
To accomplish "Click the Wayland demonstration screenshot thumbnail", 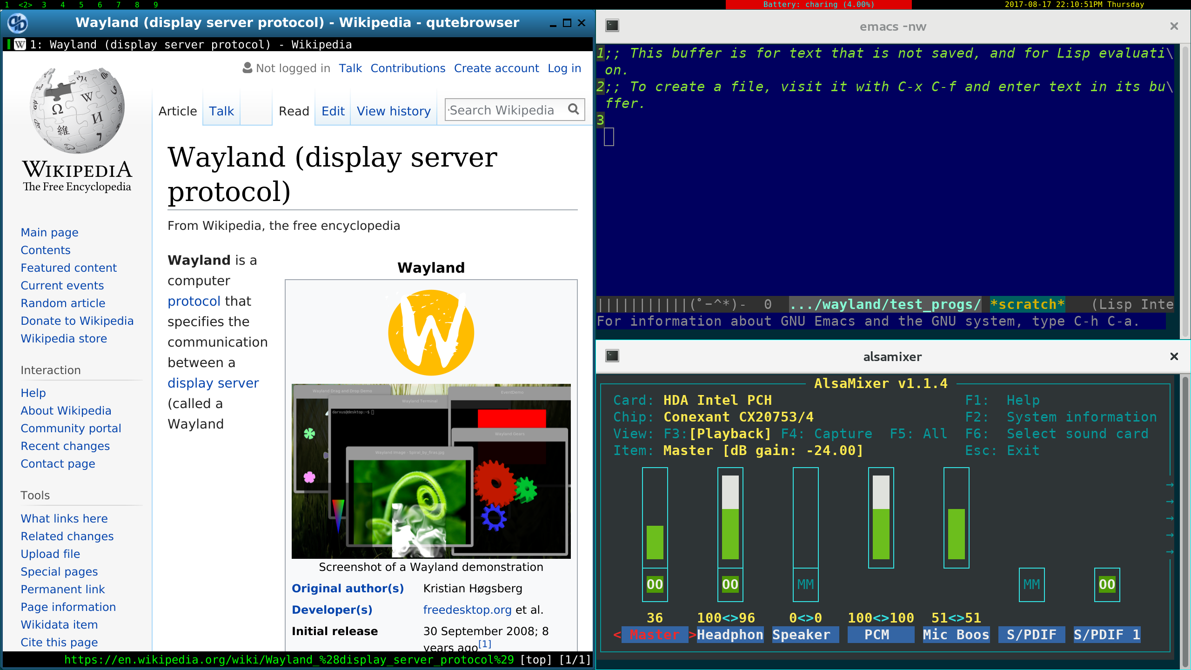I will pyautogui.click(x=431, y=471).
